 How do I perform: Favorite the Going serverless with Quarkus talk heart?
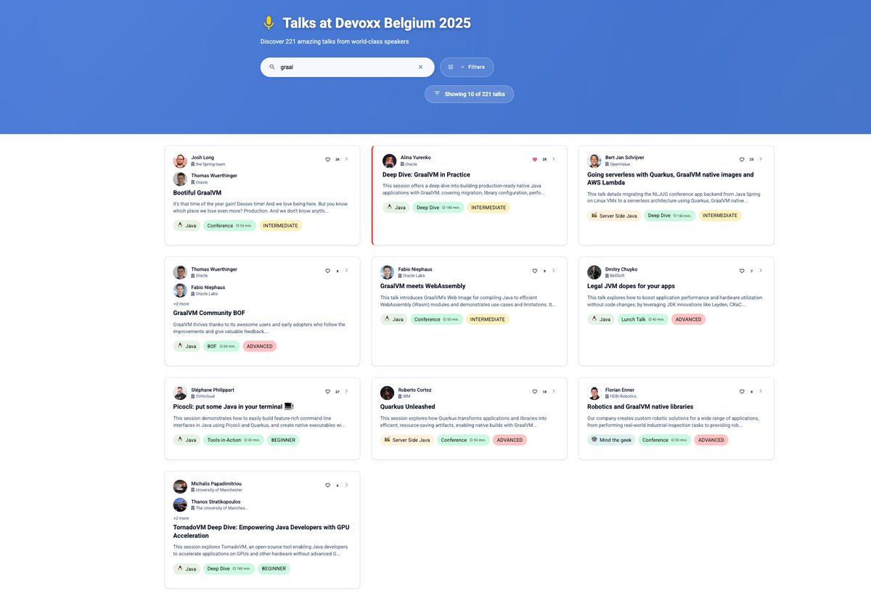coord(742,159)
